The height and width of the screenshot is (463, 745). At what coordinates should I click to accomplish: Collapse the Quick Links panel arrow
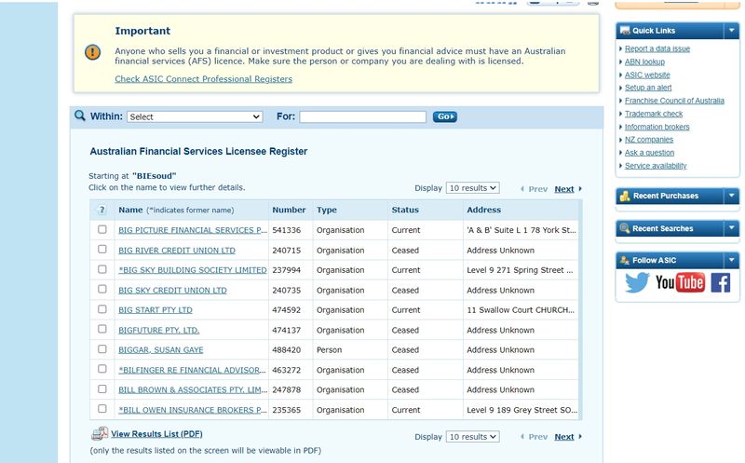coord(731,31)
